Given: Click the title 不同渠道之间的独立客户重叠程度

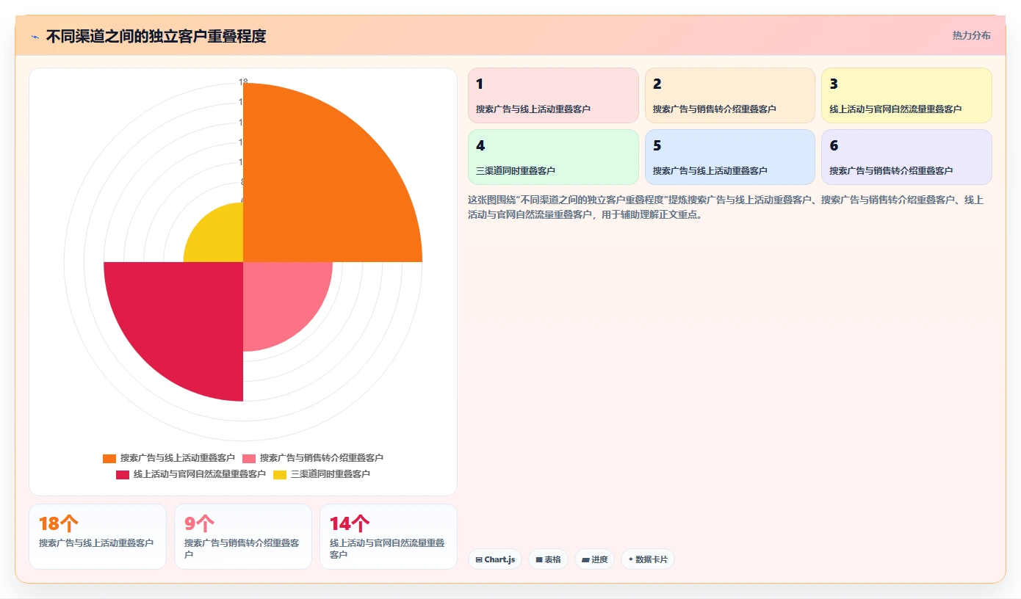Looking at the screenshot, I should [x=156, y=37].
